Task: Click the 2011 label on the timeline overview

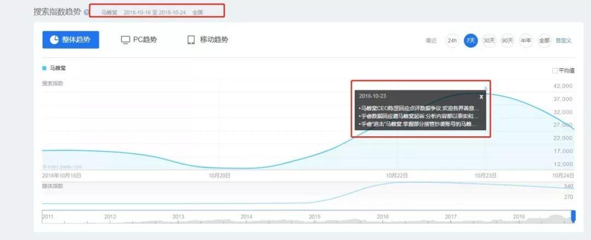Action: pos(48,217)
